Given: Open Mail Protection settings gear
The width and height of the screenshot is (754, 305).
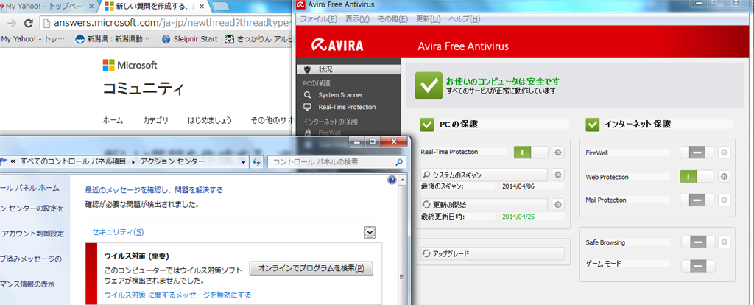Looking at the screenshot, I should [x=725, y=200].
